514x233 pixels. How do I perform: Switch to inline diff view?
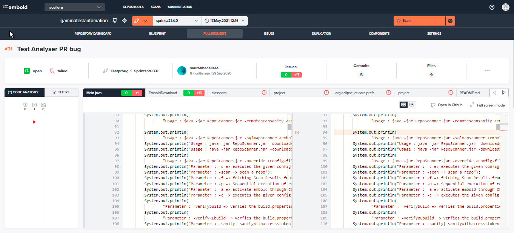click(x=412, y=105)
